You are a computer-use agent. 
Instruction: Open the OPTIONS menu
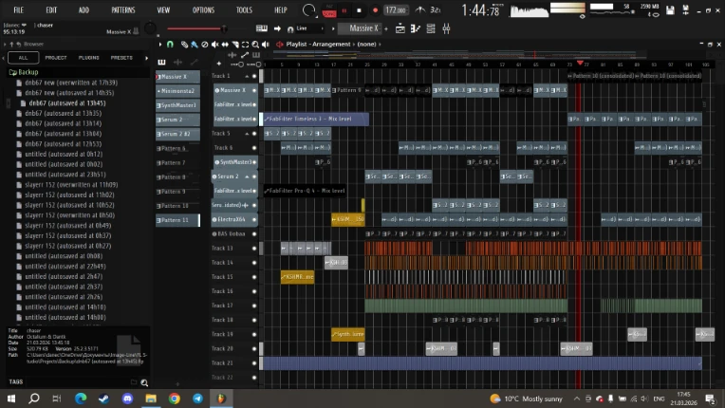click(203, 9)
